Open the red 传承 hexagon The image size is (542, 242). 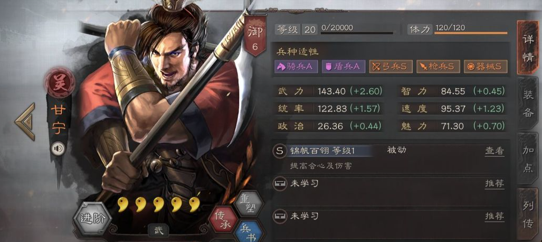(223, 219)
